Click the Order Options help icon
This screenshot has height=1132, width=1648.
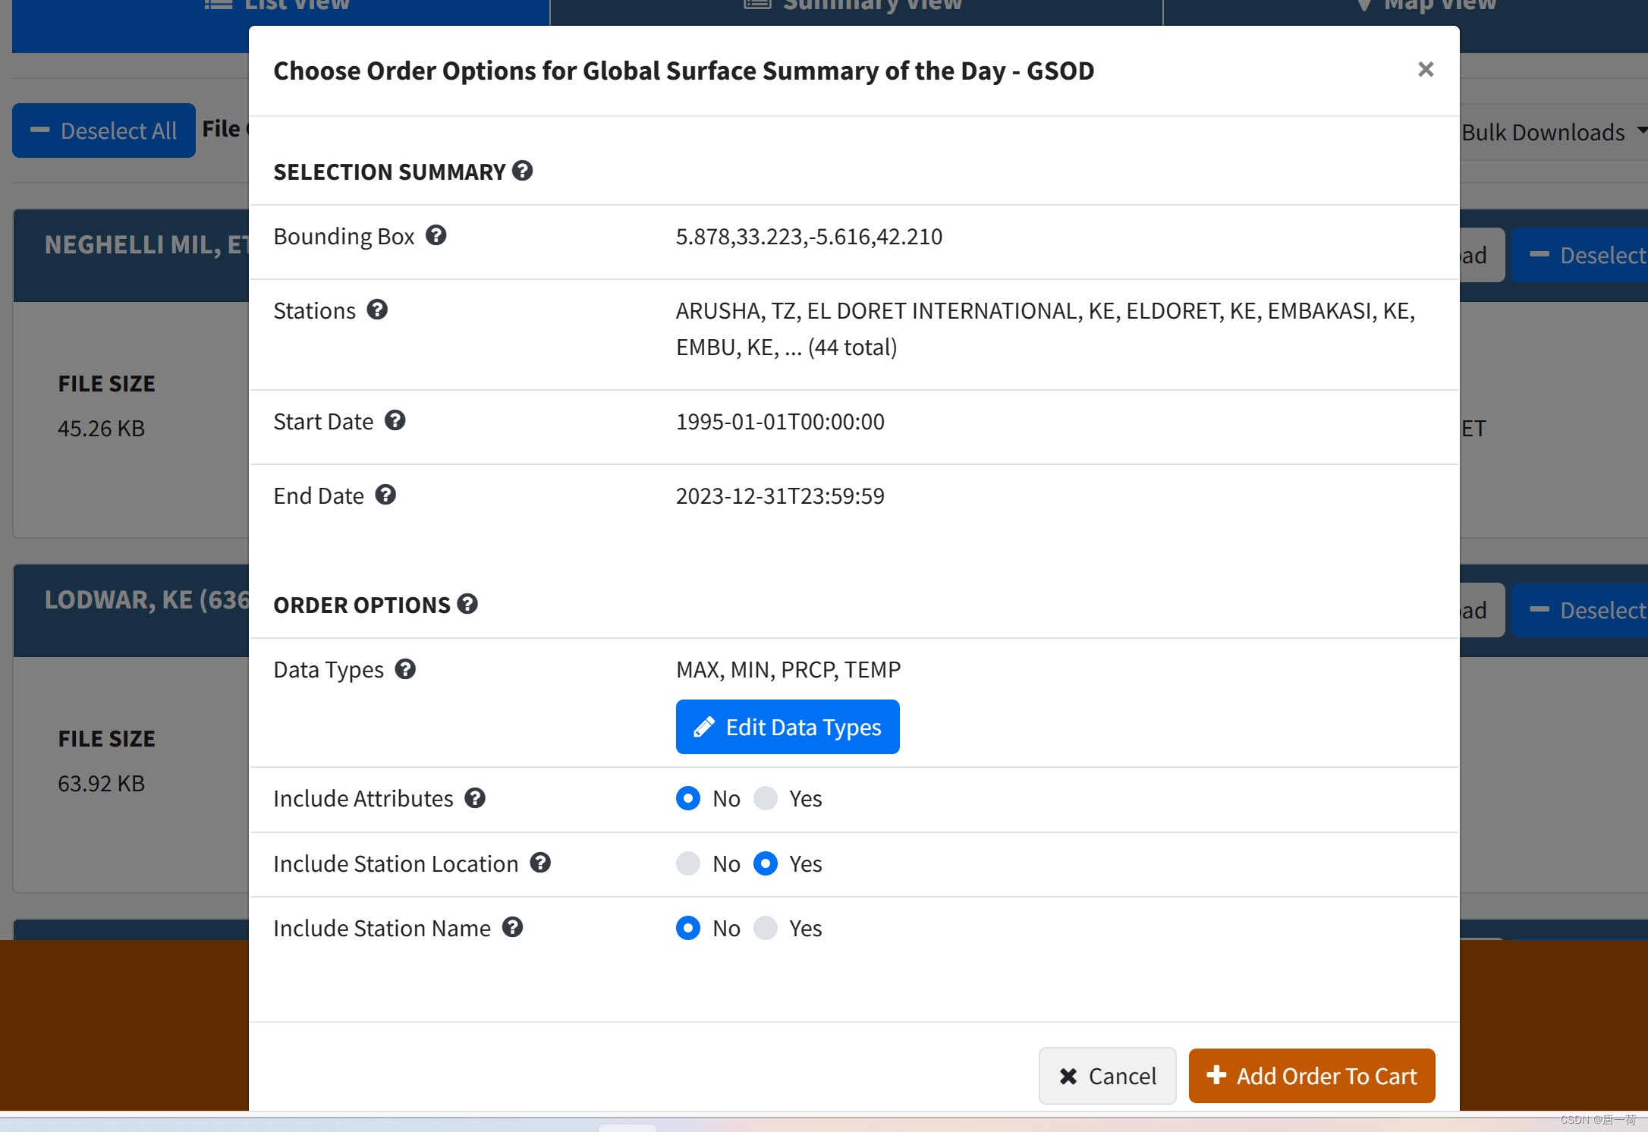pyautogui.click(x=467, y=604)
